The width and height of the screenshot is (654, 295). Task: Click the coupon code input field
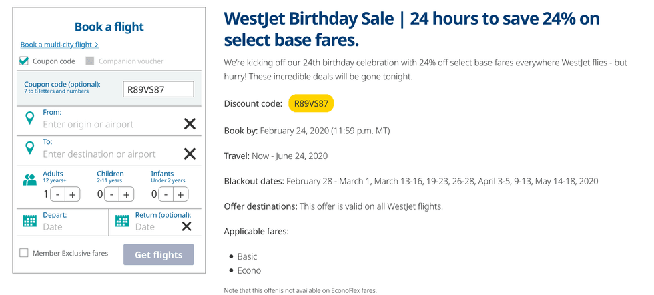158,89
